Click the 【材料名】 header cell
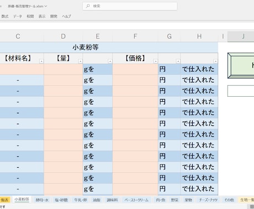The image size is (254, 209). pos(22,58)
